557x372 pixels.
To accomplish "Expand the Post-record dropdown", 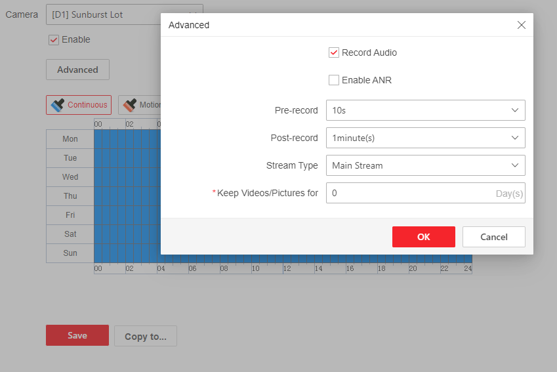I will pos(425,138).
